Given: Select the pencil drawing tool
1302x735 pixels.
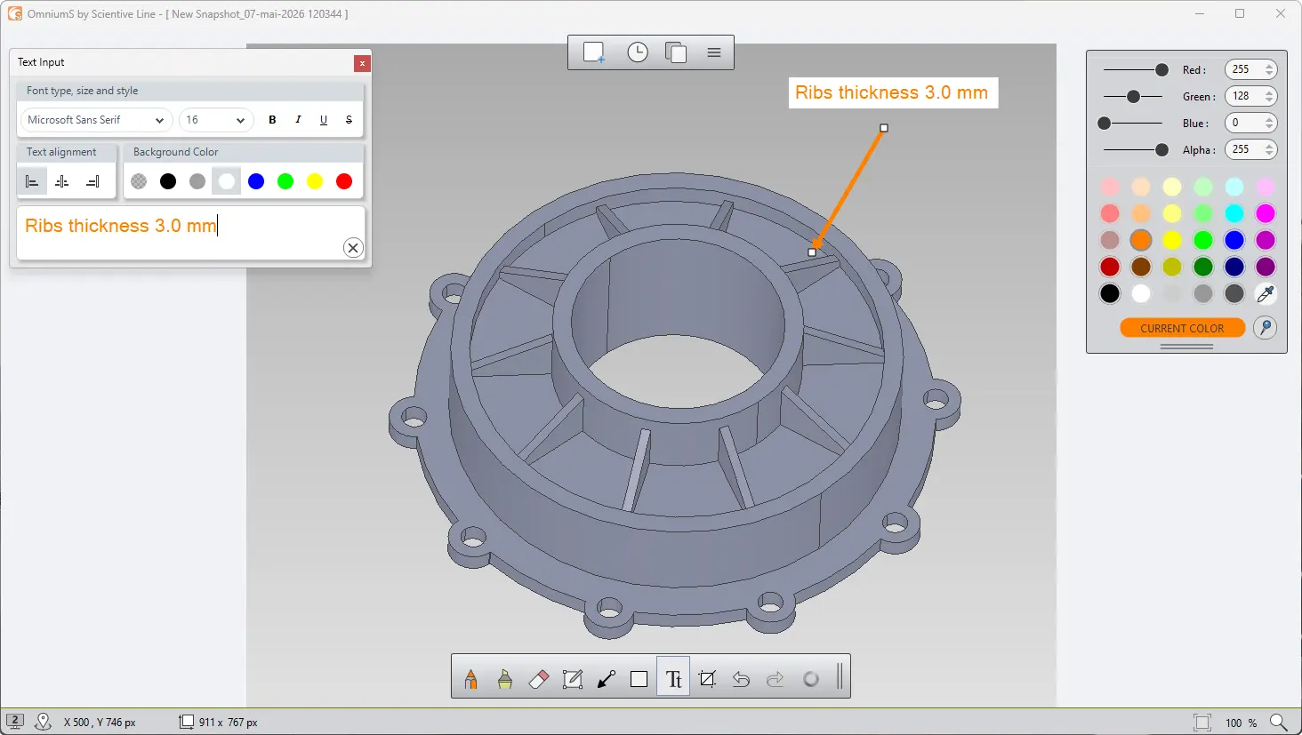Looking at the screenshot, I should [x=471, y=679].
